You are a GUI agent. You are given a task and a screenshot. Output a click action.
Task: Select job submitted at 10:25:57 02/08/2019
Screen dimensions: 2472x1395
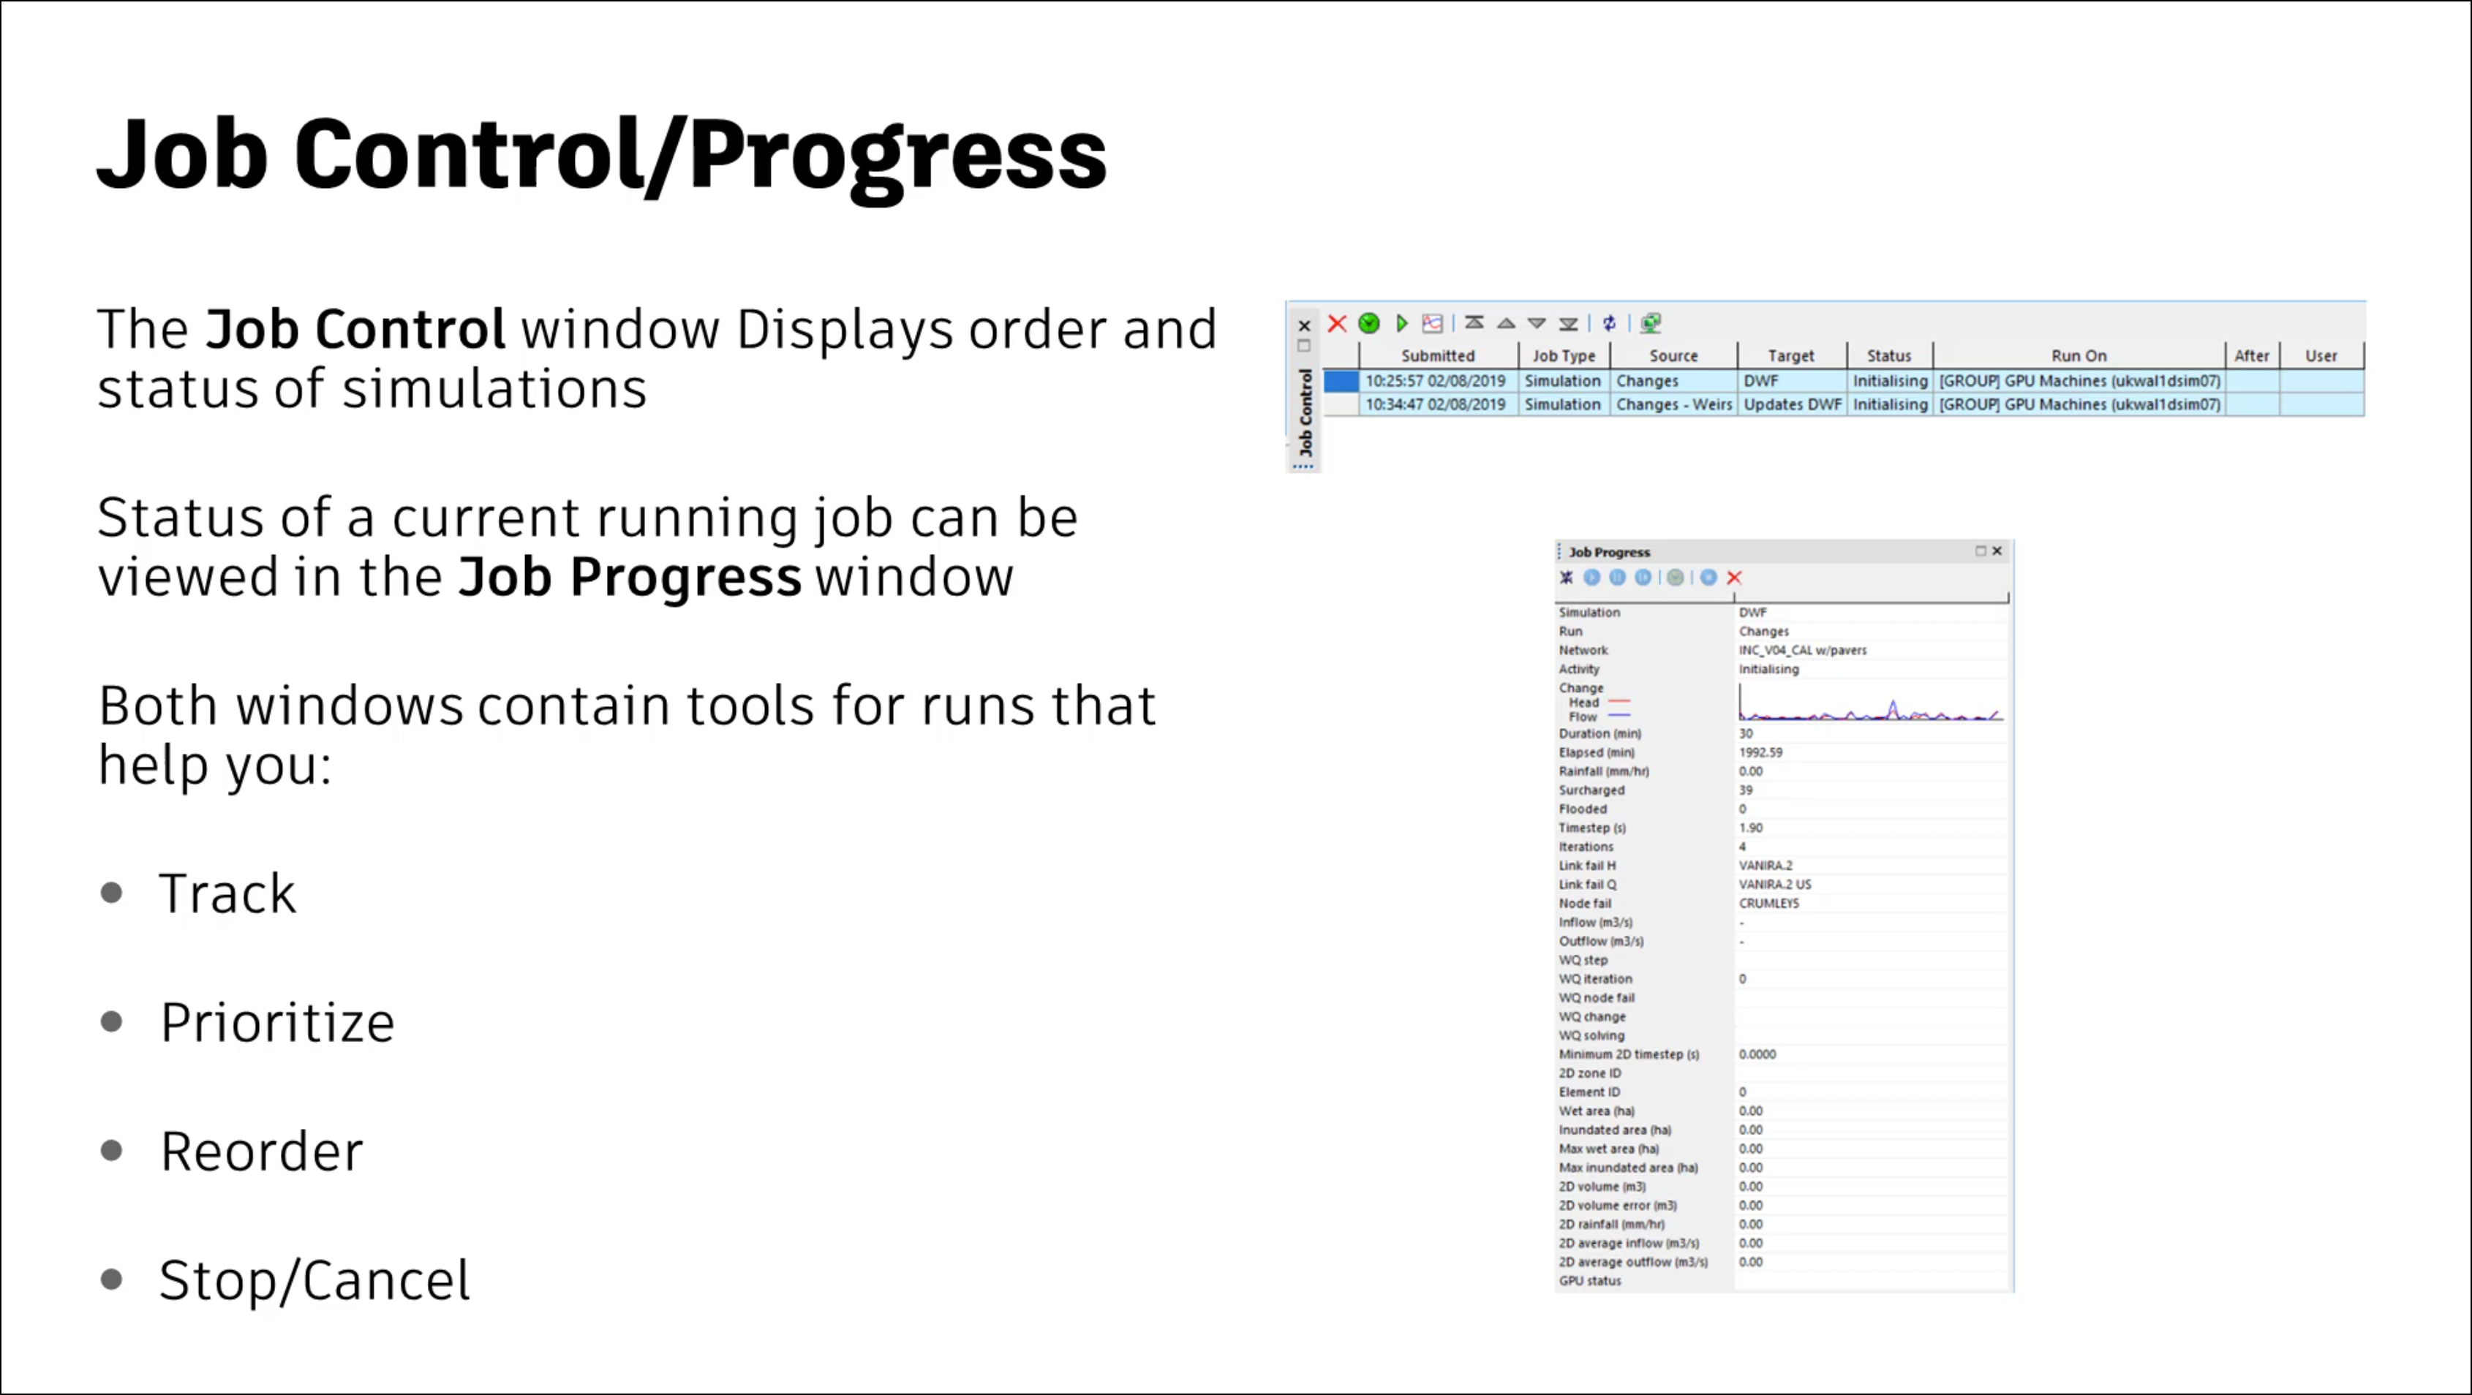(1436, 381)
